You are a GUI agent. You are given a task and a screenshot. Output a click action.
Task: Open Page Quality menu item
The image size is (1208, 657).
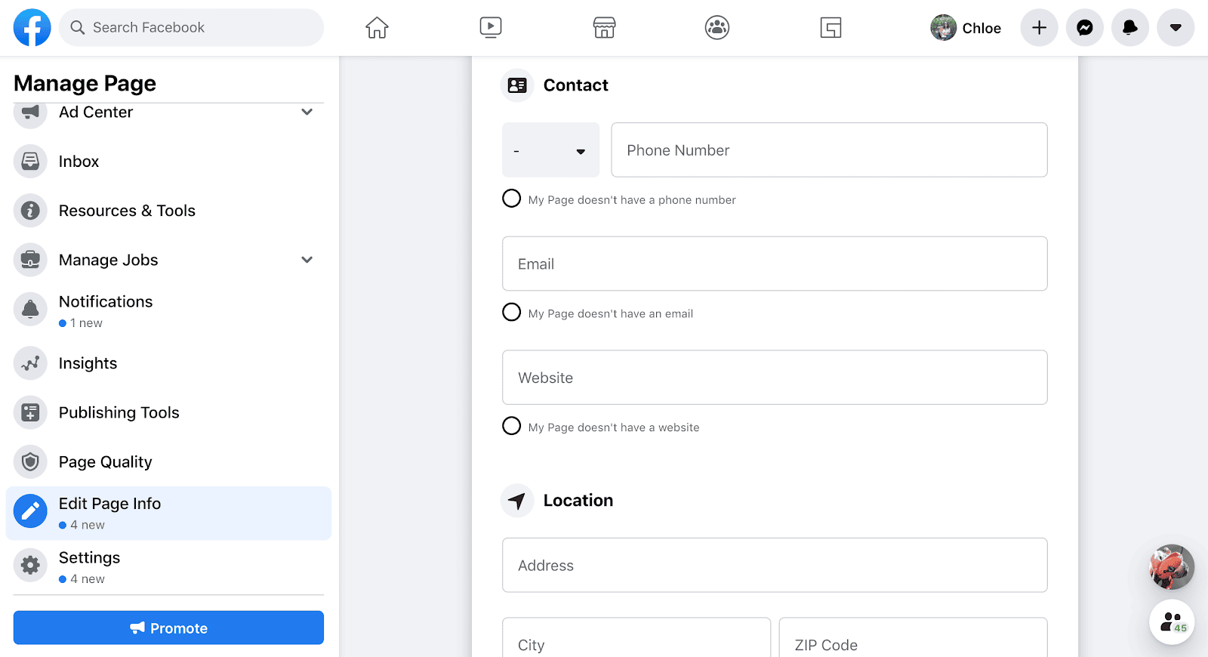tap(168, 461)
